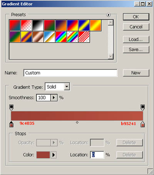Select the right color stop b95241
The width and height of the screenshot is (154, 175).
142,124
